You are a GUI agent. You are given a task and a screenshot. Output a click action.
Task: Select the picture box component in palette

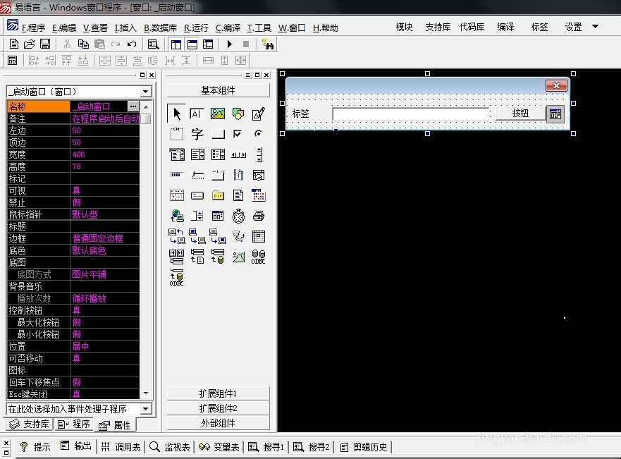218,114
